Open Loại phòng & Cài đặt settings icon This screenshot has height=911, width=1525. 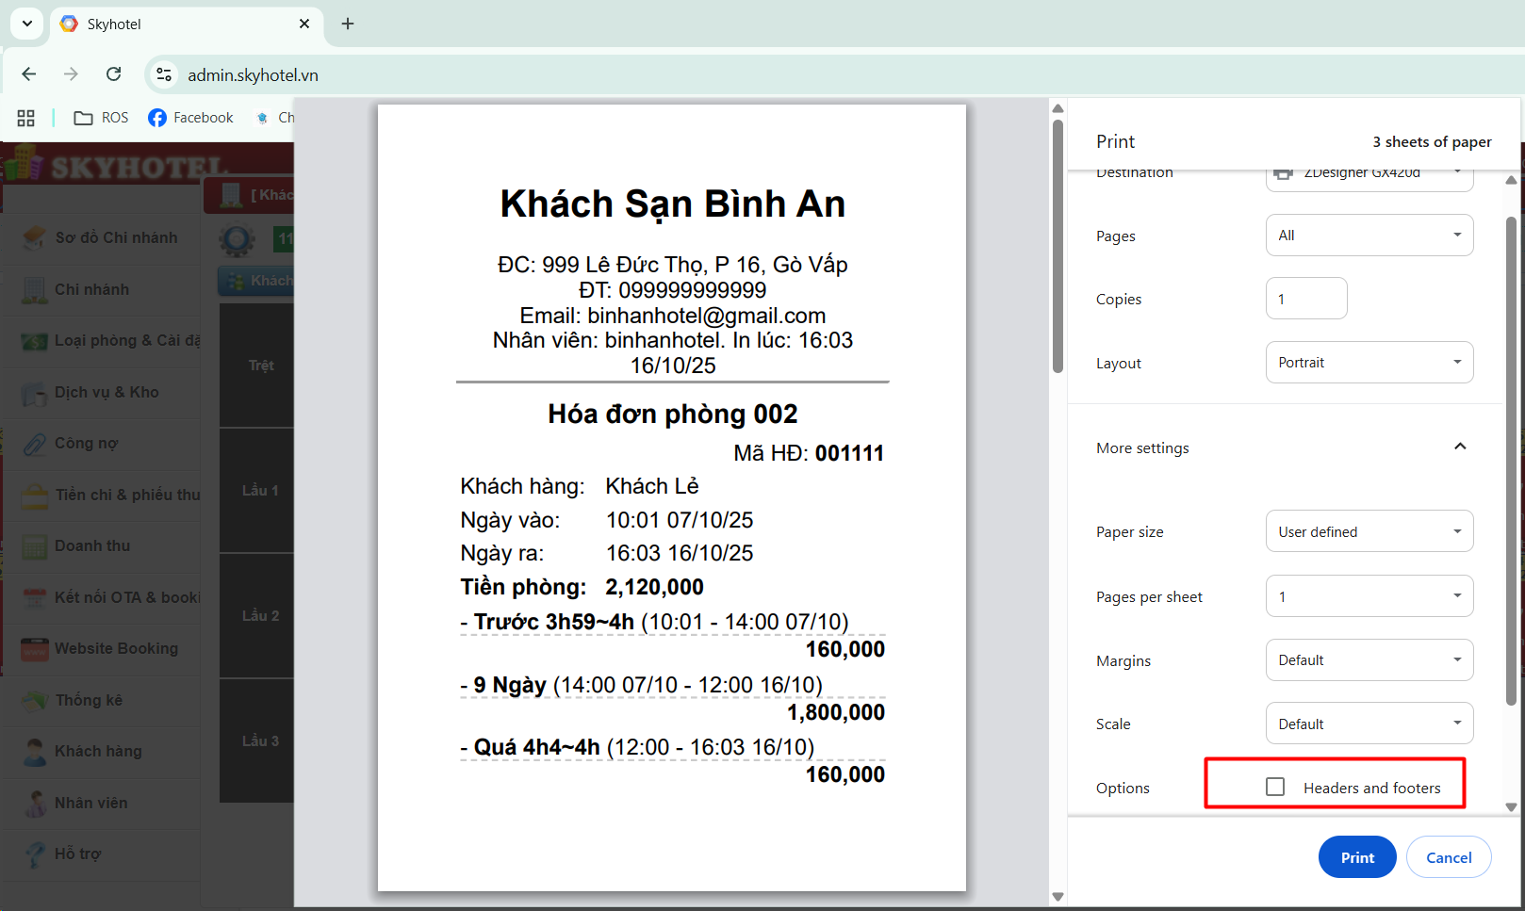34,340
